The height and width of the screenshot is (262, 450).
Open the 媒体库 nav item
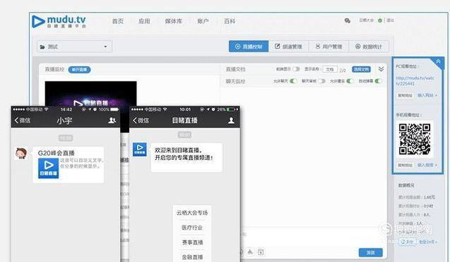[x=173, y=21]
